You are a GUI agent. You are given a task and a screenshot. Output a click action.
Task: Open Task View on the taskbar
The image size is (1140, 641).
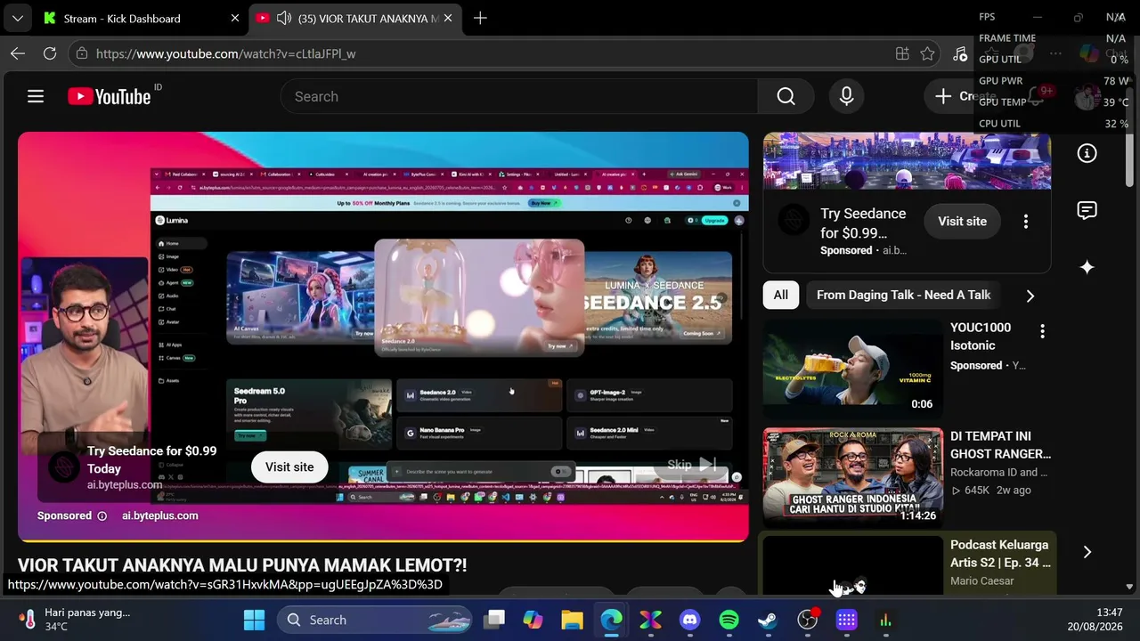click(494, 620)
